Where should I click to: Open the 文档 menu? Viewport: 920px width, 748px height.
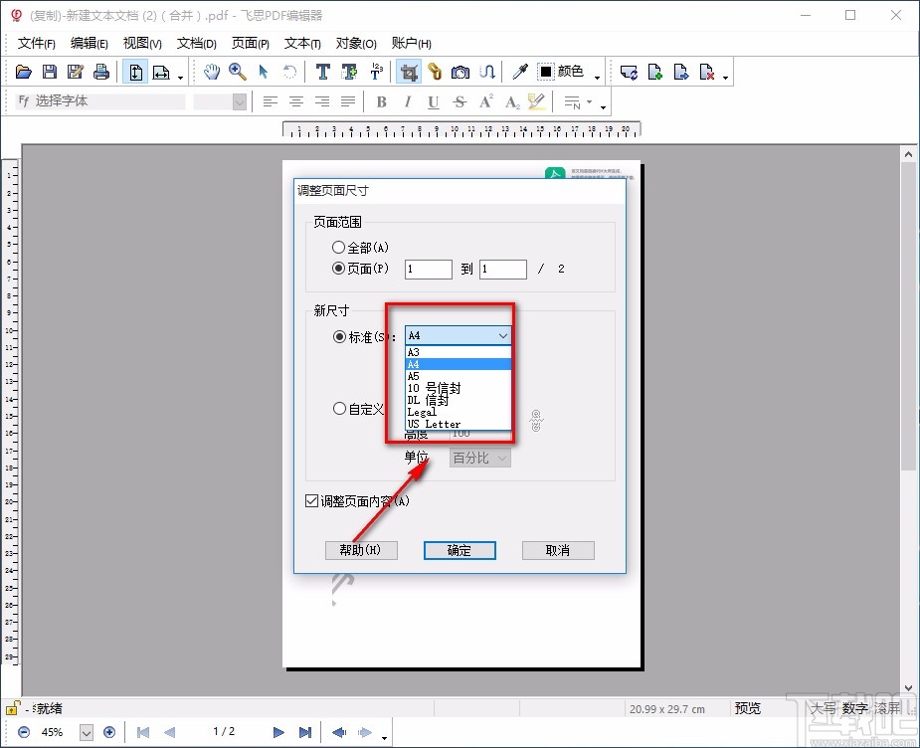pos(195,43)
